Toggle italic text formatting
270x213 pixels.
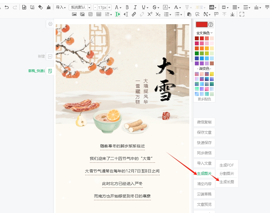coord(135,7)
